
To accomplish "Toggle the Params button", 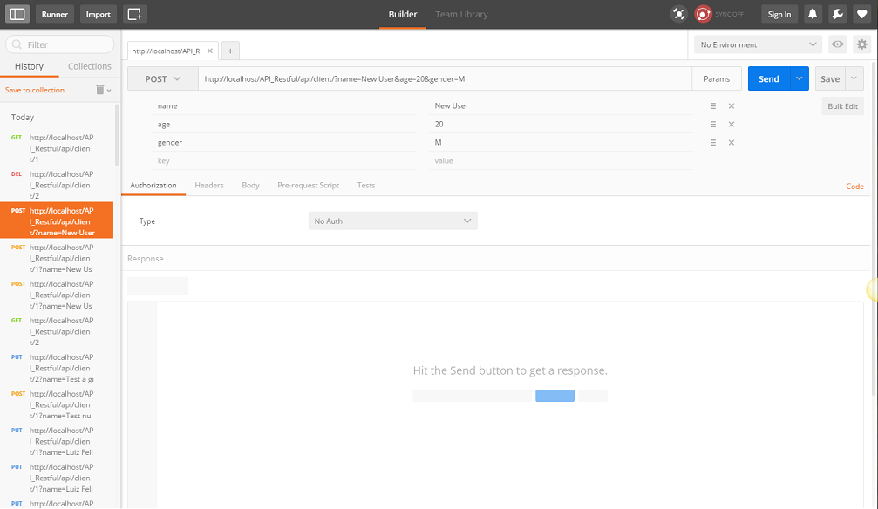I will (717, 79).
